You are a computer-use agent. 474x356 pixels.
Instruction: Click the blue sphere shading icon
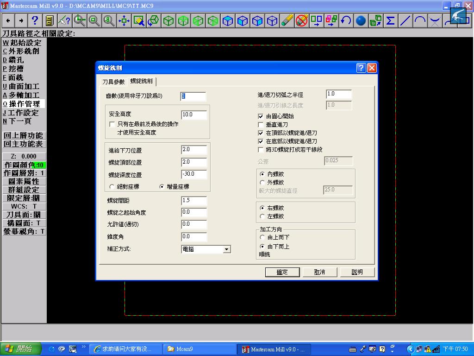361,20
